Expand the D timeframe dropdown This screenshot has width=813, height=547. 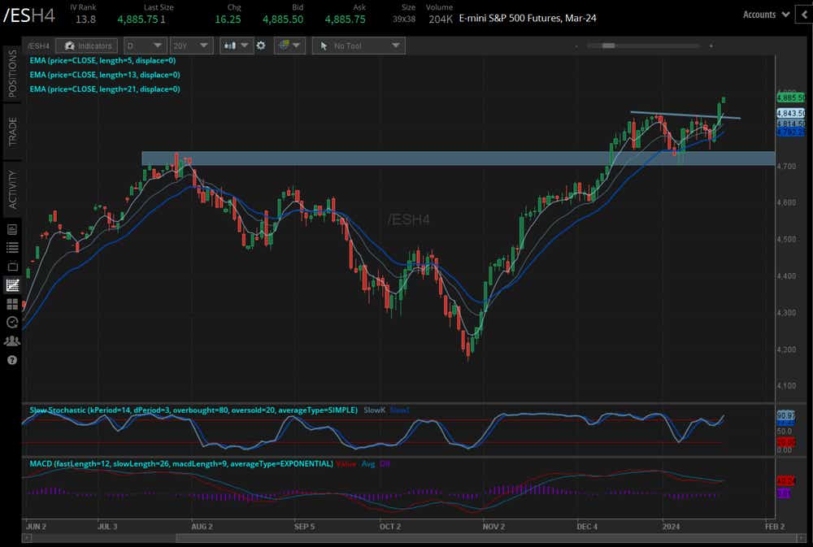[x=146, y=46]
